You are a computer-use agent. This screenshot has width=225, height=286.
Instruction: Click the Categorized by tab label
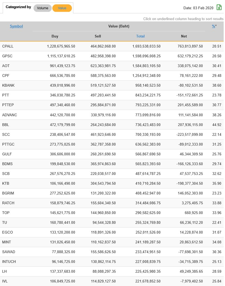pyautogui.click(x=18, y=7)
